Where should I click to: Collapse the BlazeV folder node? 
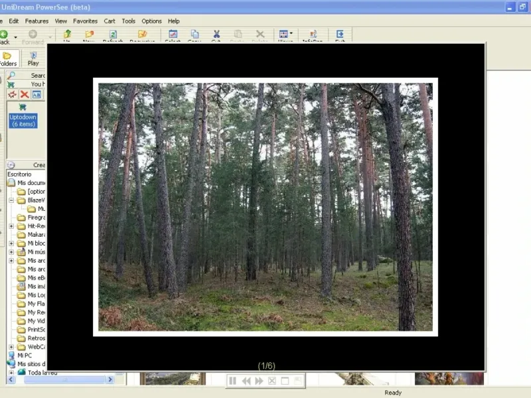coord(11,200)
